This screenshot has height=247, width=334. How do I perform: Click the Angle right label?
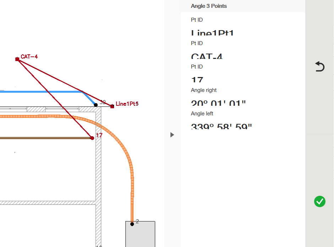click(204, 90)
